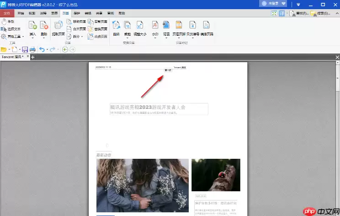Switch to the Help (帮助) tab
Screen dimensions: 340x216
coord(122,13)
